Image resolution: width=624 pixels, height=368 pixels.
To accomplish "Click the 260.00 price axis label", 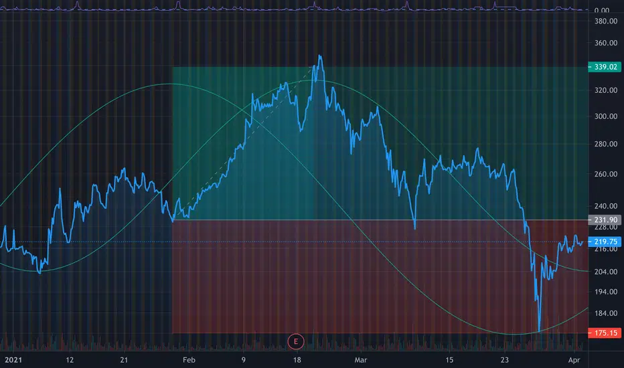I will (x=606, y=174).
